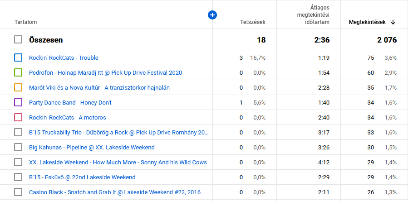Open Pedrofon - Holnap Maradj Itt link
This screenshot has width=408, height=201.
[106, 73]
